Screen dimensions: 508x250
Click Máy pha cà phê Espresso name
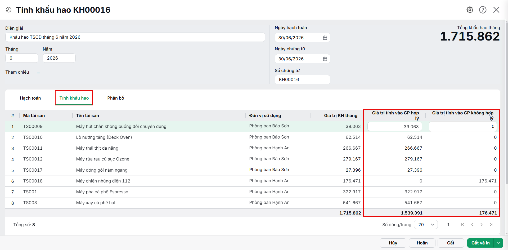pyautogui.click(x=102, y=192)
